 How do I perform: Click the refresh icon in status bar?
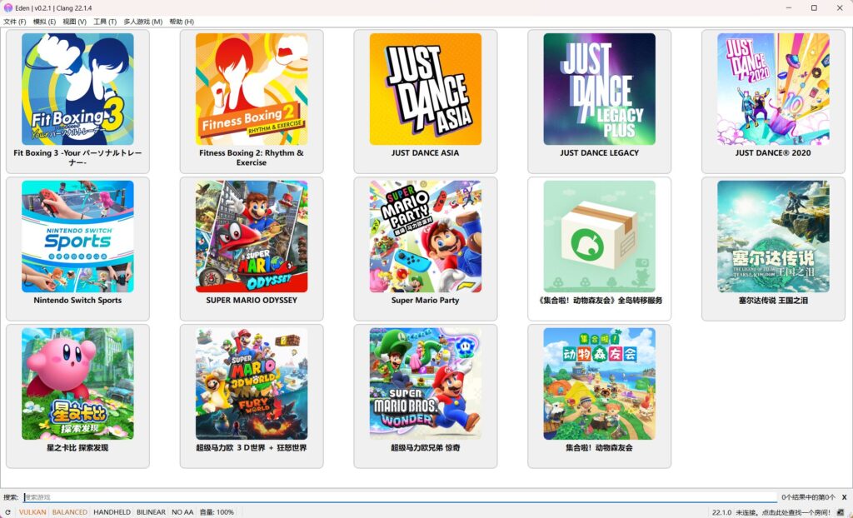pyautogui.click(x=7, y=512)
